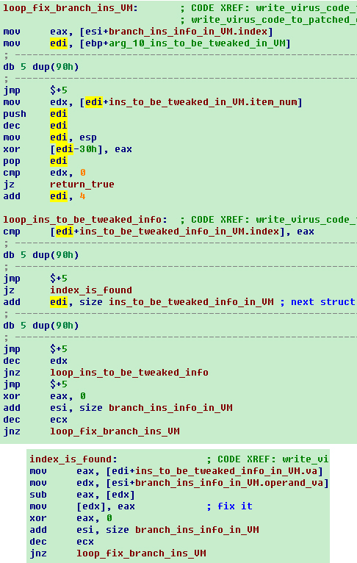This screenshot has height=563, width=357.
Task: Click 'dec ecx' in index_is_found block
Action: 62,542
